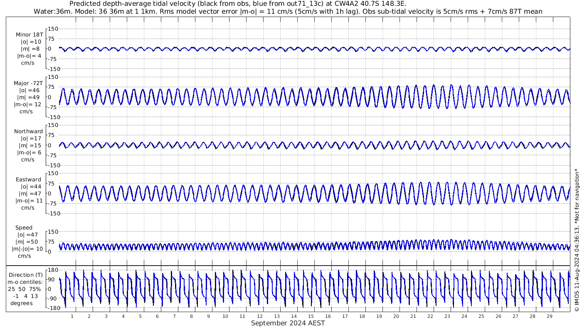Click the subtitle line starting 'Water:36m. Model:'
582x332 pixels.
click(288, 11)
